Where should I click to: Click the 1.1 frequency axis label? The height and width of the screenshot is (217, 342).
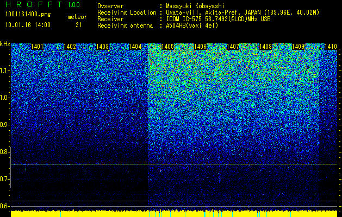pyautogui.click(x=4, y=71)
